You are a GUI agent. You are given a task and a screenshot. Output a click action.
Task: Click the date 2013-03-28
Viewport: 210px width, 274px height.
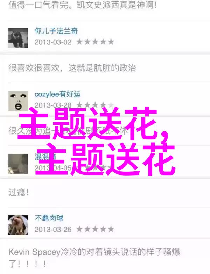click(53, 105)
